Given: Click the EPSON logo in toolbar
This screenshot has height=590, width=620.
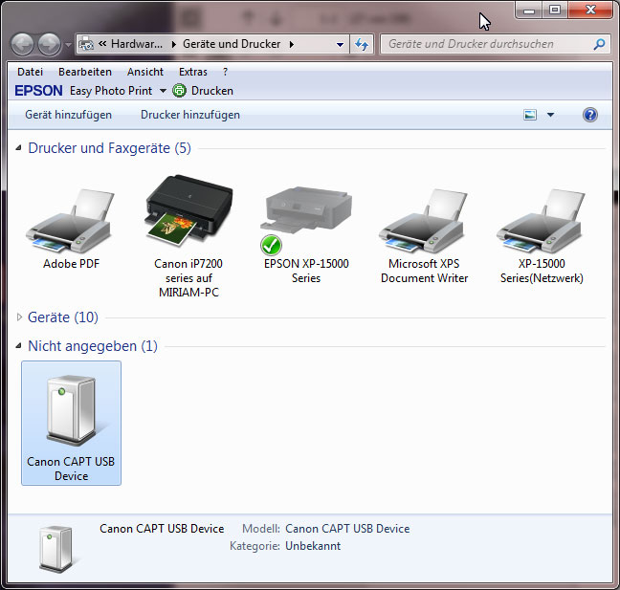Looking at the screenshot, I should pos(38,91).
